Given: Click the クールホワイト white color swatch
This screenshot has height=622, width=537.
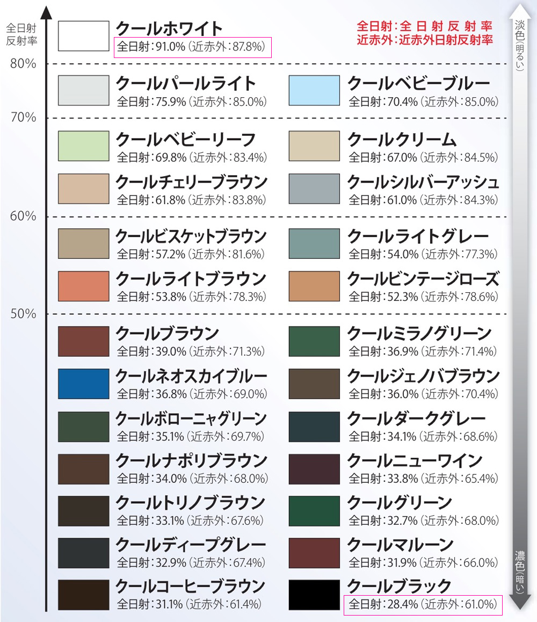Looking at the screenshot, I should pyautogui.click(x=83, y=36).
